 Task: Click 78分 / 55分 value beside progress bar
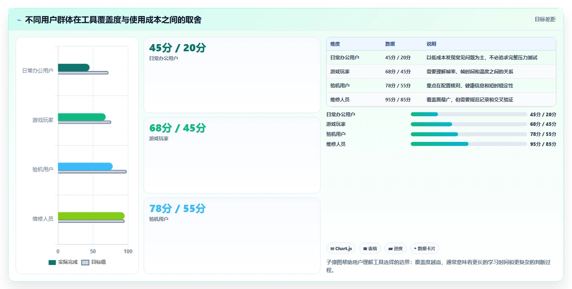point(543,134)
